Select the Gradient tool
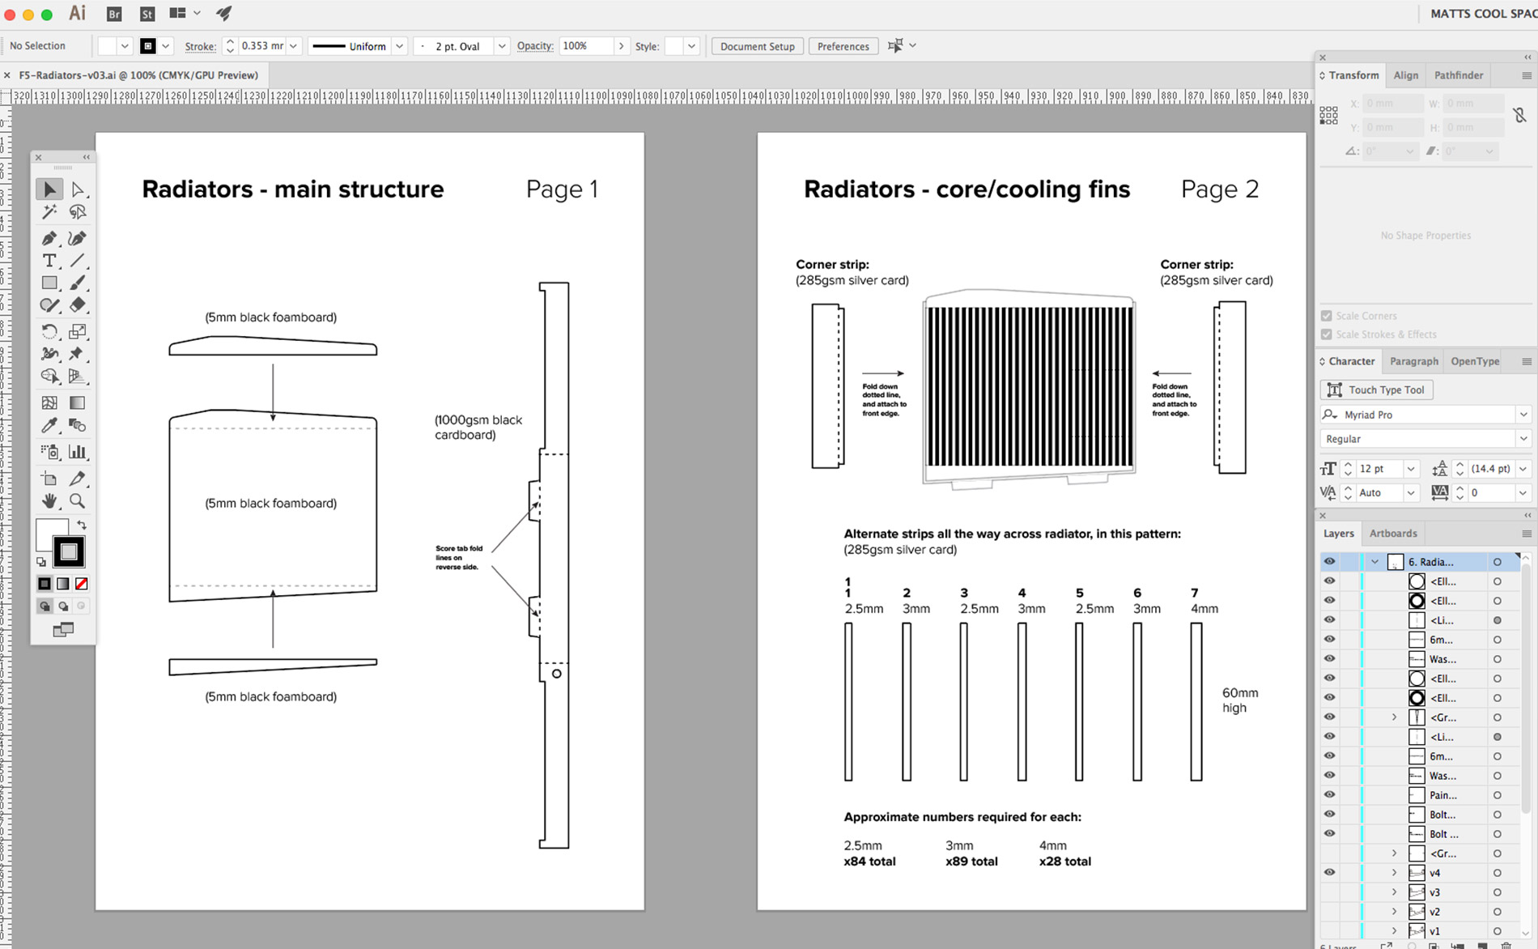This screenshot has width=1538, height=949. [78, 402]
